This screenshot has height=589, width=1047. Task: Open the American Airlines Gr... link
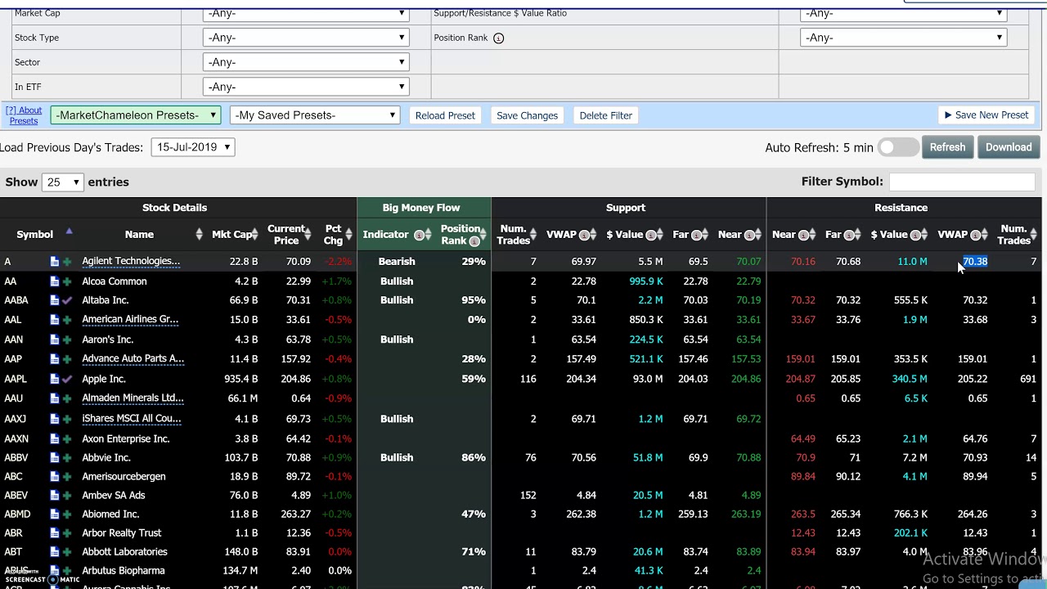[130, 320]
